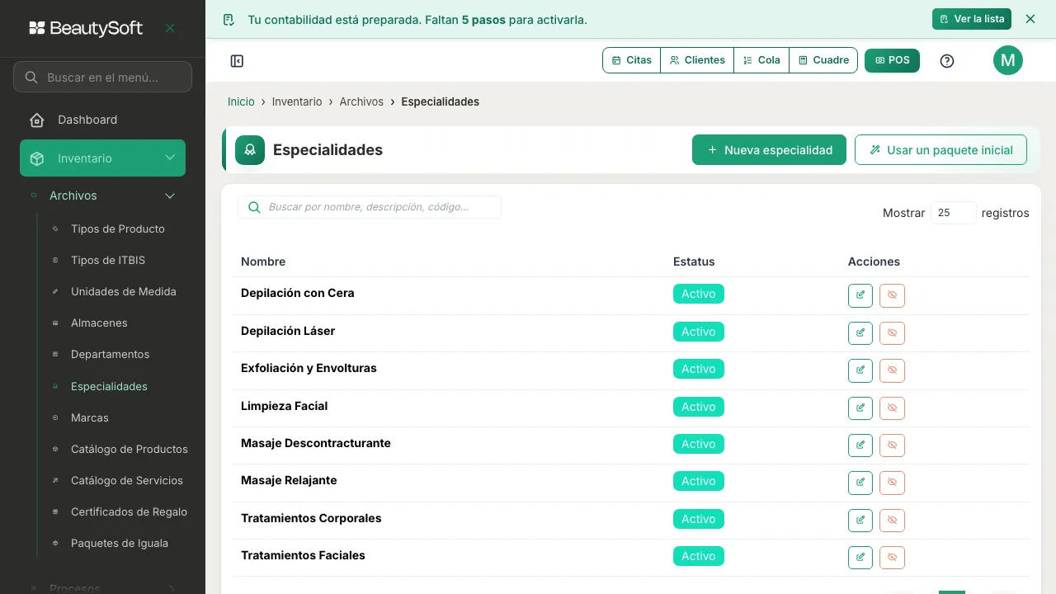Viewport: 1056px width, 594px height.
Task: Open Citas from top toolbar
Action: click(632, 60)
